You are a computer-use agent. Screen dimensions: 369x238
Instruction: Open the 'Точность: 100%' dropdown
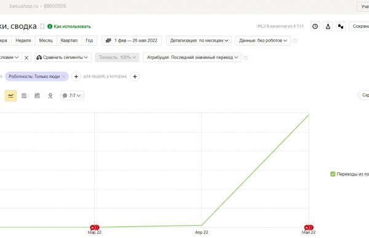tap(117, 57)
